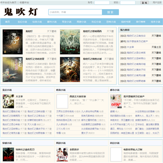
Task: Click the 登录 login button
Action: click(x=144, y=3)
